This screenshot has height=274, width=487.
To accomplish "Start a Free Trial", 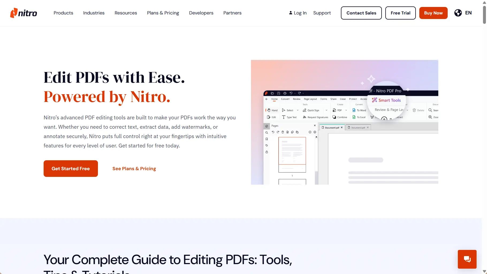I will coord(400,13).
